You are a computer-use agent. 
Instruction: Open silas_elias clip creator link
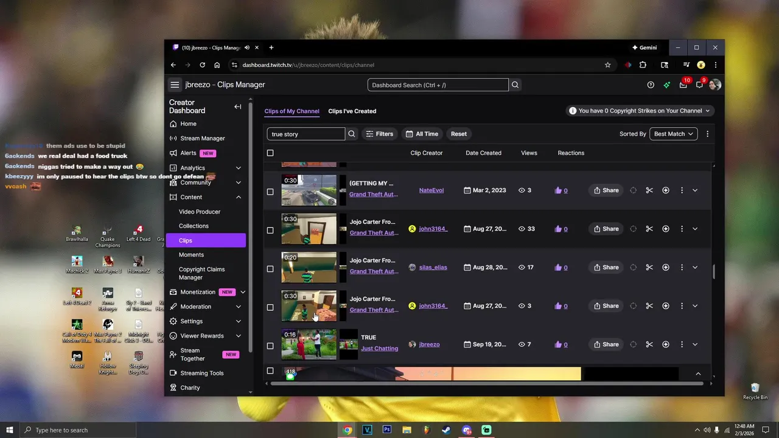(433, 267)
